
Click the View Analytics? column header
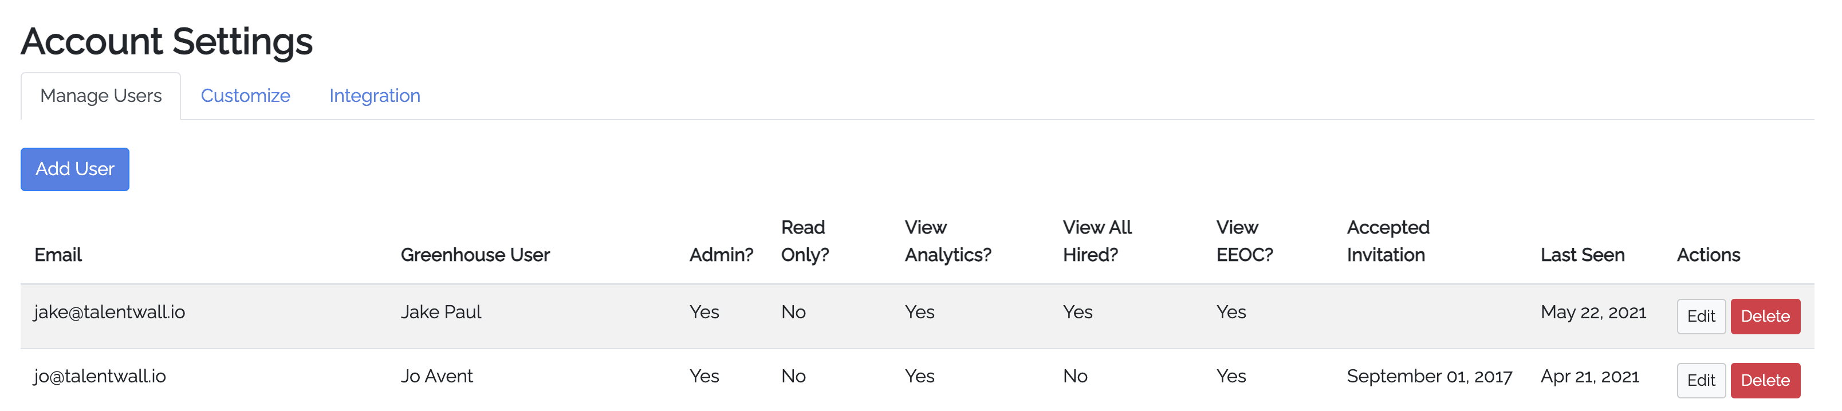[947, 242]
